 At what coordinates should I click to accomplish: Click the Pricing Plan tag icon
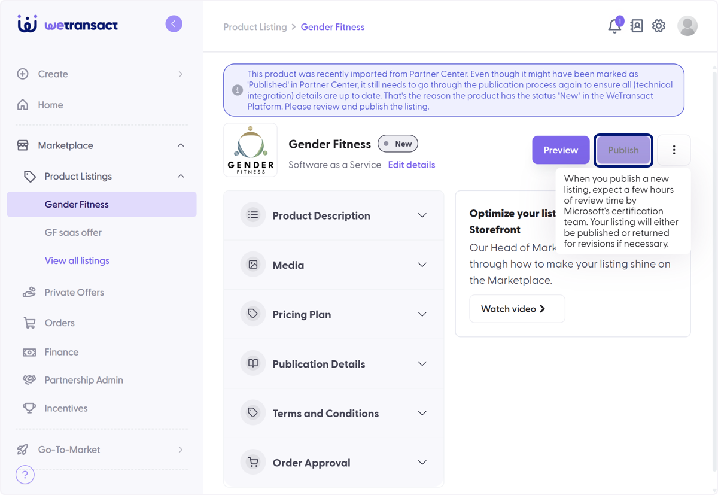pyautogui.click(x=253, y=314)
